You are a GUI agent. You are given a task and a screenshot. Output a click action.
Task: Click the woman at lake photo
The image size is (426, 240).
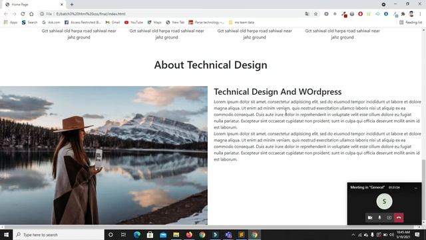[x=104, y=155]
